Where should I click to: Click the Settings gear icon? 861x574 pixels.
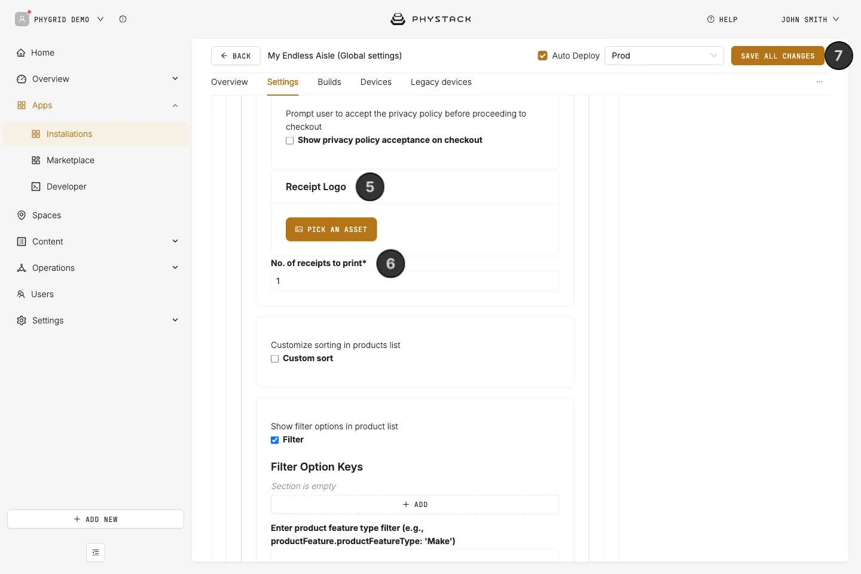tap(22, 320)
